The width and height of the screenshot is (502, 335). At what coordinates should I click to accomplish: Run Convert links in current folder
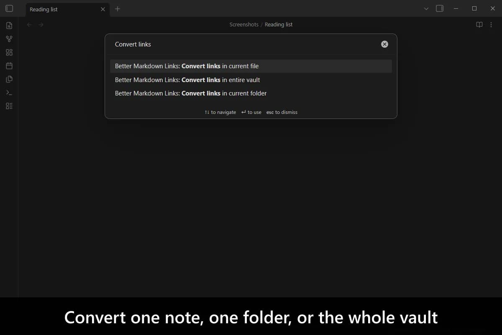[251, 93]
